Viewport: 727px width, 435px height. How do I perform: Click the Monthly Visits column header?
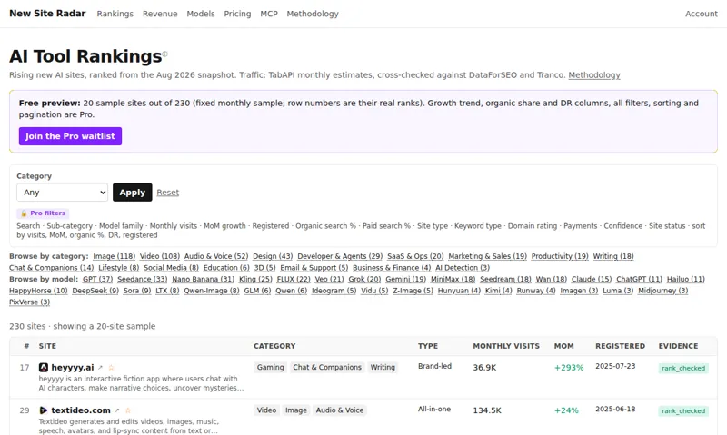point(506,346)
